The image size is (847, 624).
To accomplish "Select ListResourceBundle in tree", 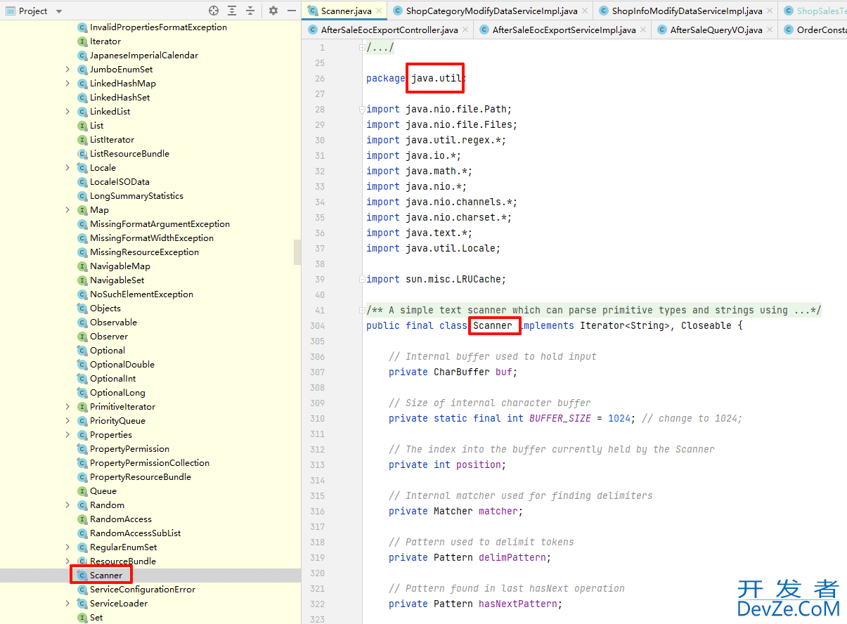I will [129, 153].
